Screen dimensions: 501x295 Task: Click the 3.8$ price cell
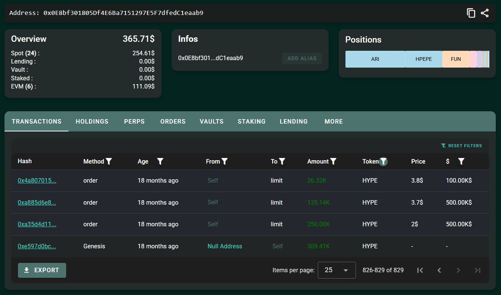[417, 181]
